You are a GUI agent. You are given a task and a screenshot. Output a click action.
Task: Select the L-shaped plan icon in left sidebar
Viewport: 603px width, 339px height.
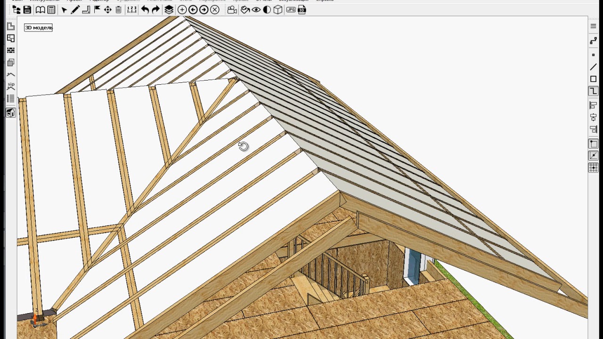point(11,26)
